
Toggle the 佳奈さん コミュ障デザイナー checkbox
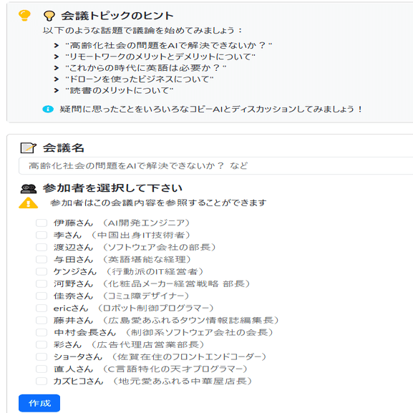click(42, 296)
